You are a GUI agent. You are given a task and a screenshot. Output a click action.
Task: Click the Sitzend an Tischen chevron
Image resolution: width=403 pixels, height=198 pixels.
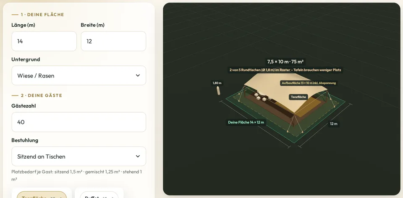tap(138, 157)
